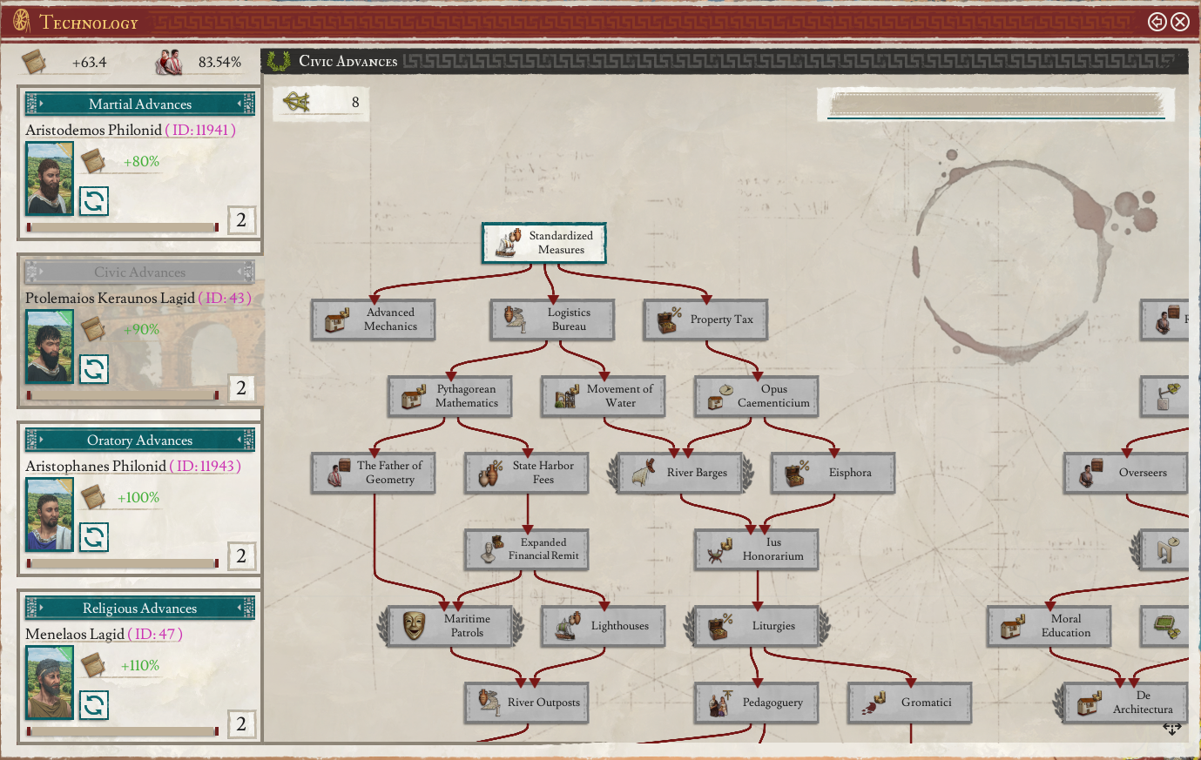Click the Menelaos Lagid name text
Screen dimensions: 1201x760
point(75,634)
